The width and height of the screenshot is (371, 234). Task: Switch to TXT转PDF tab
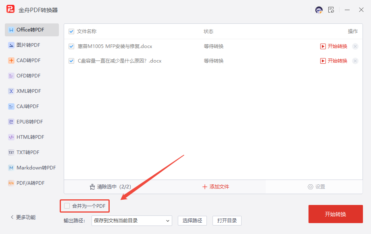point(32,153)
